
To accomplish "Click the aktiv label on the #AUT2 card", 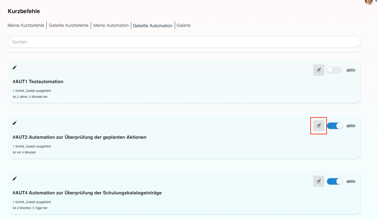I will coord(351,126).
